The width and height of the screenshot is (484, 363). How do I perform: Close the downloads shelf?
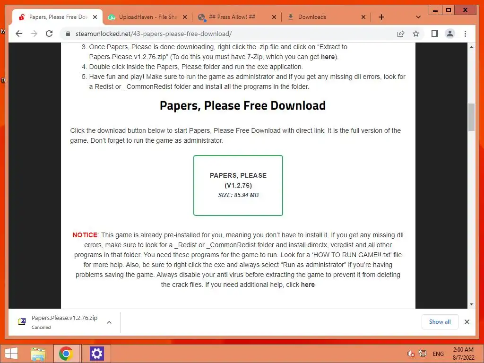(467, 322)
